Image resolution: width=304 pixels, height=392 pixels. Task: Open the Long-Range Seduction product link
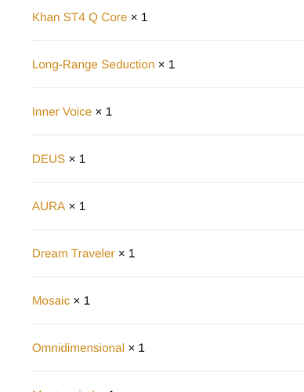93,64
